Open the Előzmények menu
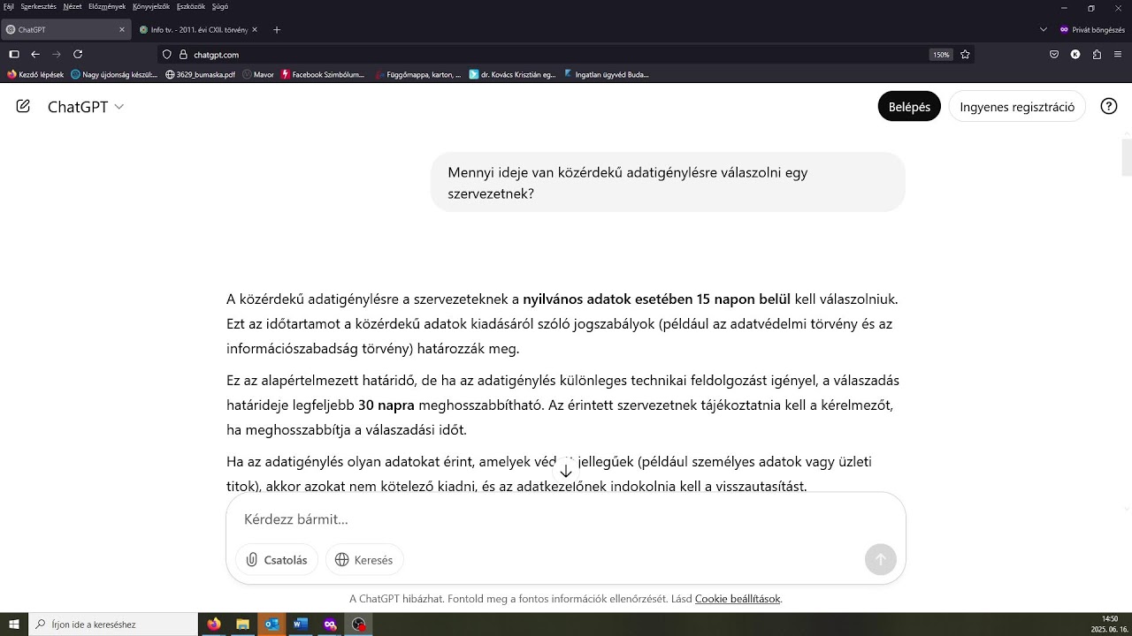 [x=108, y=6]
